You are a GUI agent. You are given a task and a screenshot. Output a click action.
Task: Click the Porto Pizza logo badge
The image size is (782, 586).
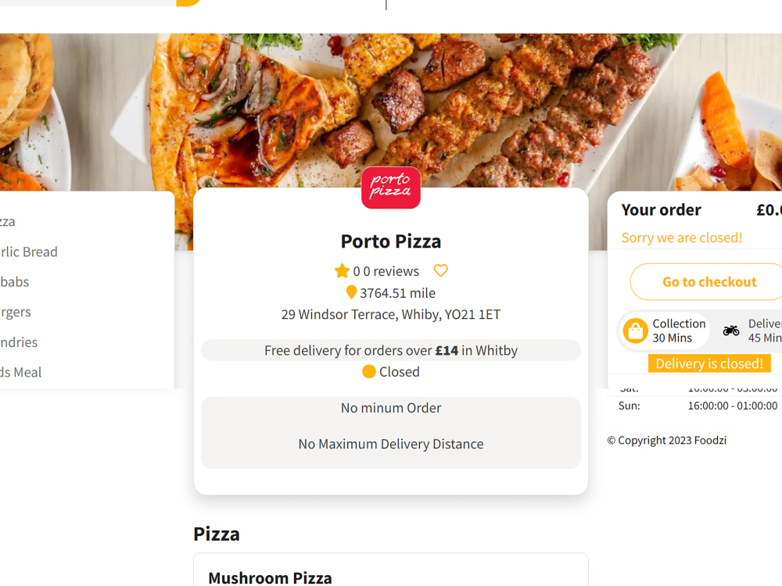pyautogui.click(x=390, y=188)
